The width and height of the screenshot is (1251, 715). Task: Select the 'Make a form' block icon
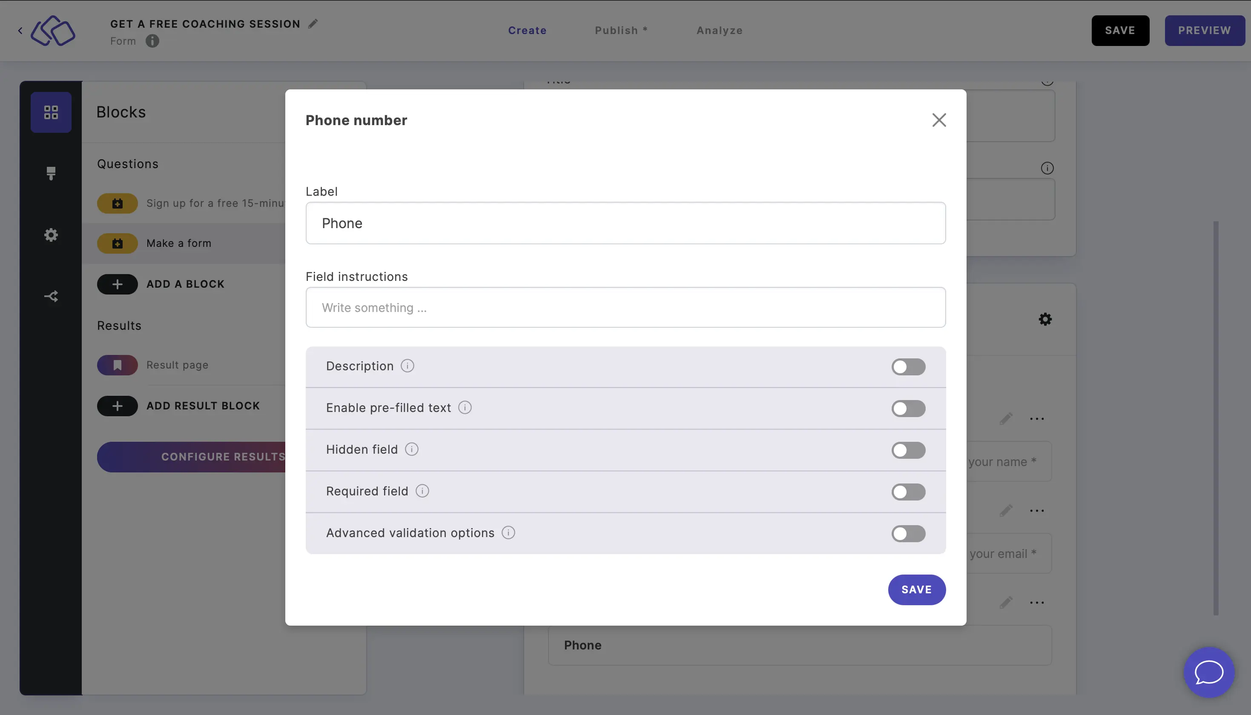(118, 243)
